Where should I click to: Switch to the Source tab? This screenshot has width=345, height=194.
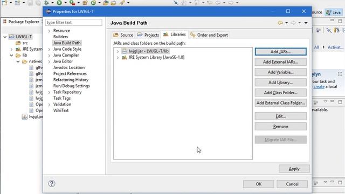point(123,34)
